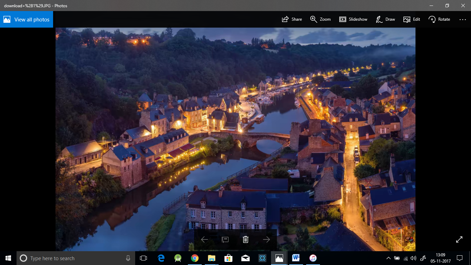This screenshot has width=471, height=265.
Task: Delete the photo with the trash icon
Action: click(245, 239)
